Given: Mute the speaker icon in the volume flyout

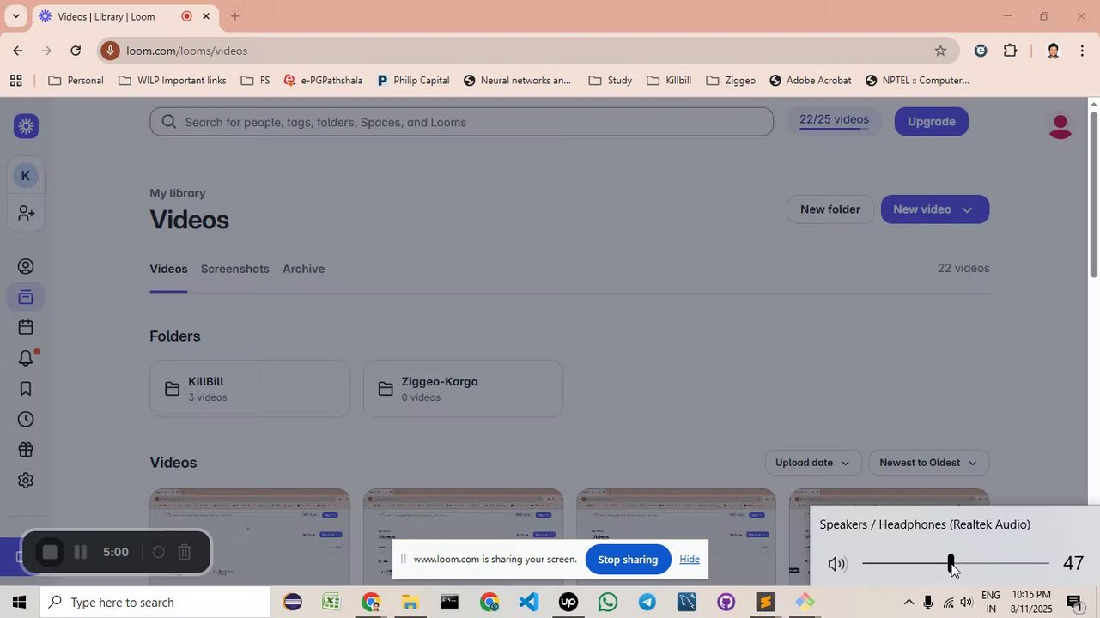Looking at the screenshot, I should [837, 564].
